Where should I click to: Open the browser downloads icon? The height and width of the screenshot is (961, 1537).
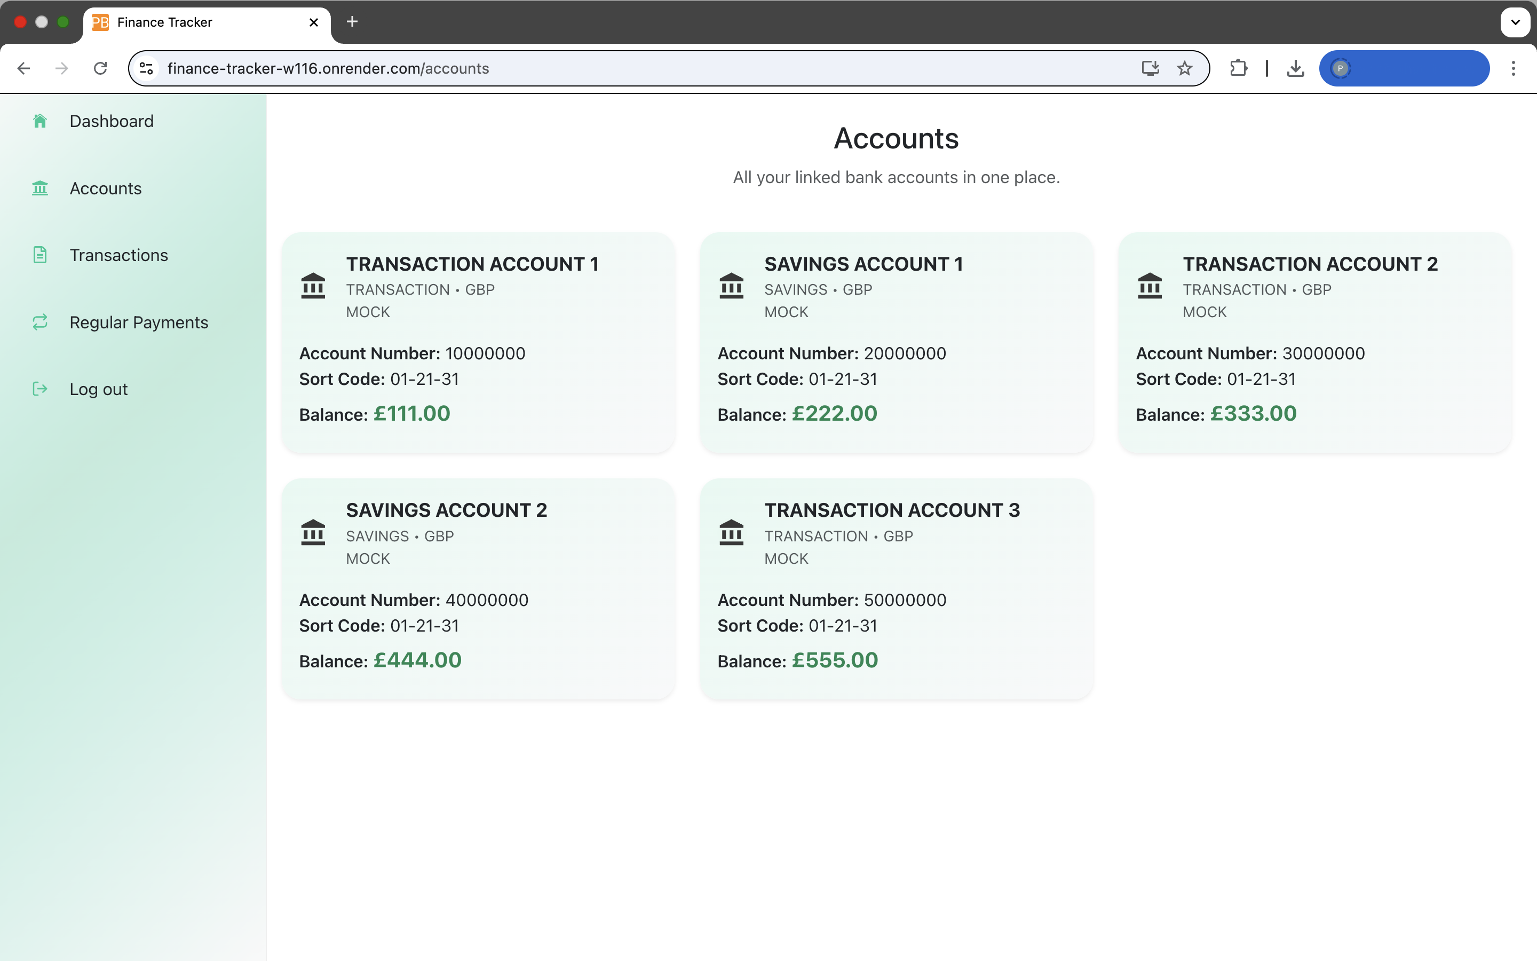click(x=1296, y=68)
